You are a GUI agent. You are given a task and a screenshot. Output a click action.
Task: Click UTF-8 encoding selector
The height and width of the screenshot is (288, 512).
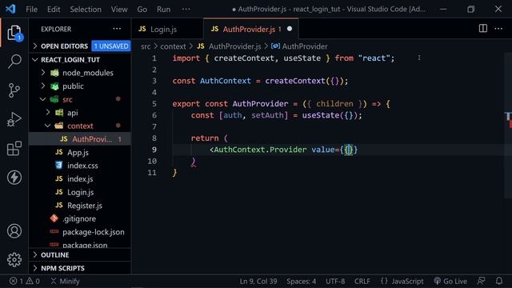pyautogui.click(x=335, y=281)
